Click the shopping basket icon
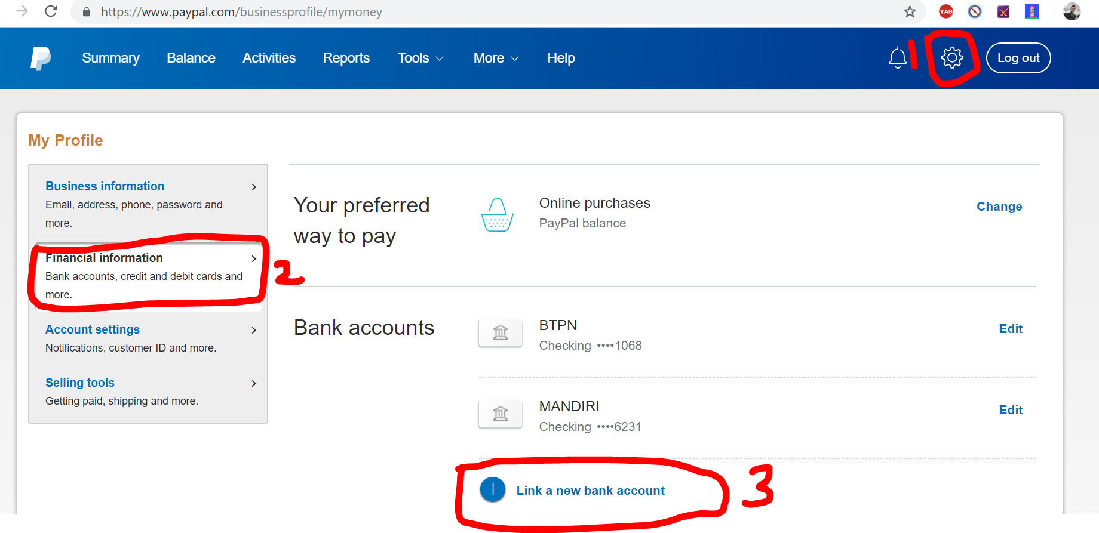Image resolution: width=1099 pixels, height=533 pixels. 497,215
